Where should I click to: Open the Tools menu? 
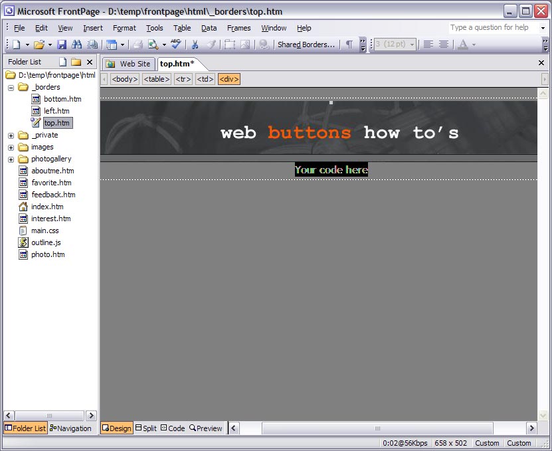point(155,28)
